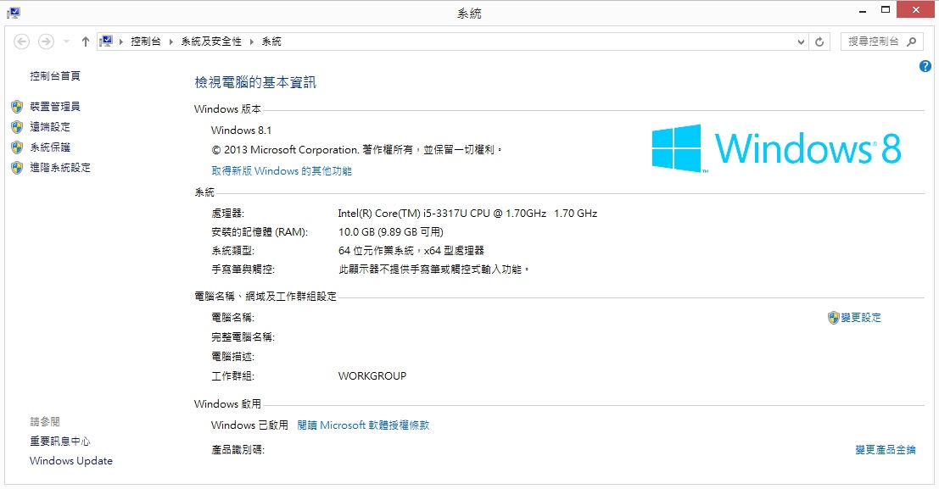Click the 64 位元作業系統 system type text

(x=411, y=251)
